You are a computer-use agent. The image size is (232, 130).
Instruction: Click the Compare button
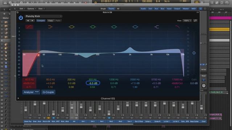tap(41, 21)
